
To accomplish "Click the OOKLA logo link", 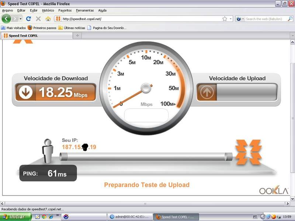I will (274, 190).
